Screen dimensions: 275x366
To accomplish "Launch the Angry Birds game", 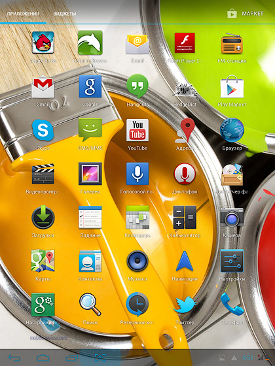I will click(x=43, y=43).
